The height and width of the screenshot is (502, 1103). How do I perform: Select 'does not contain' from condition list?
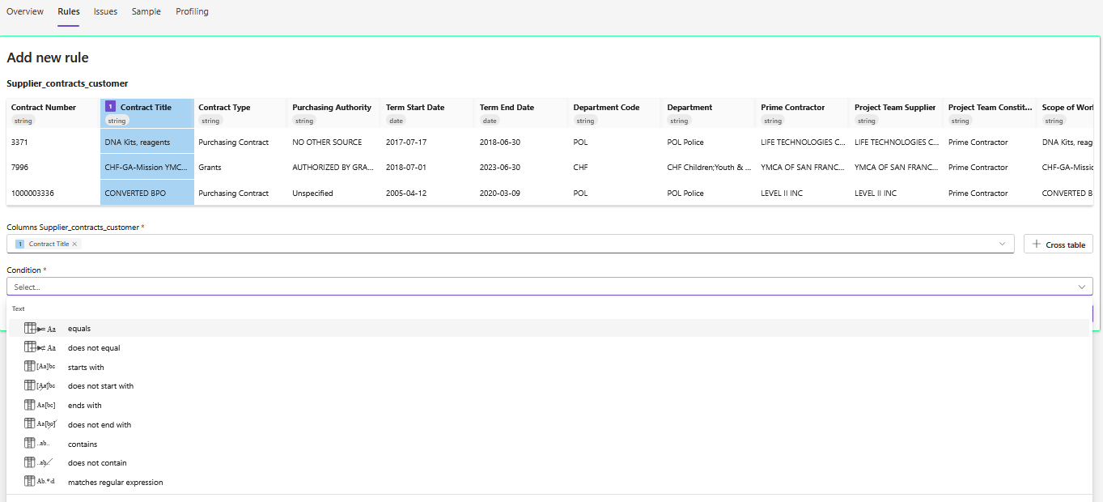[97, 463]
